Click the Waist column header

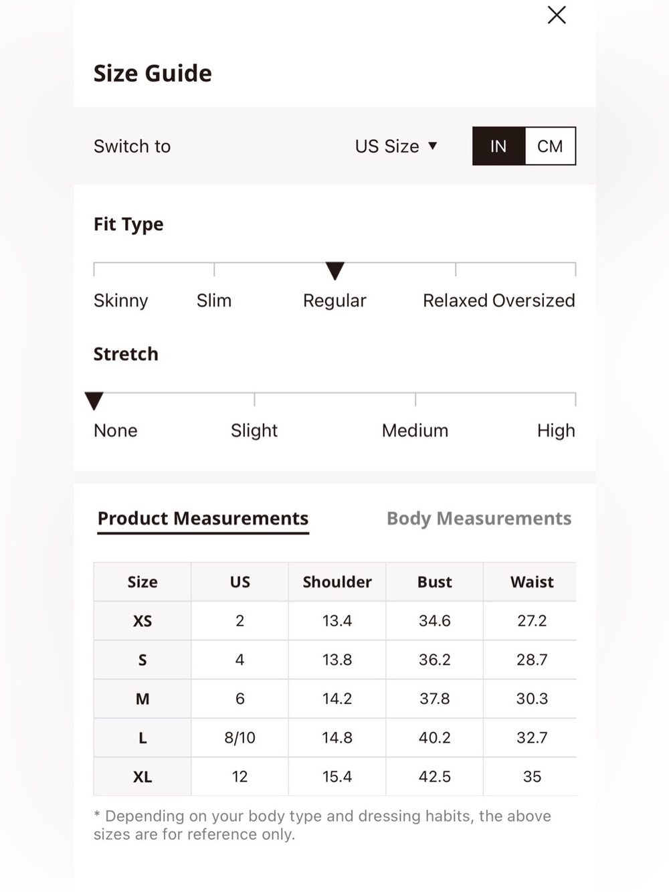[532, 582]
